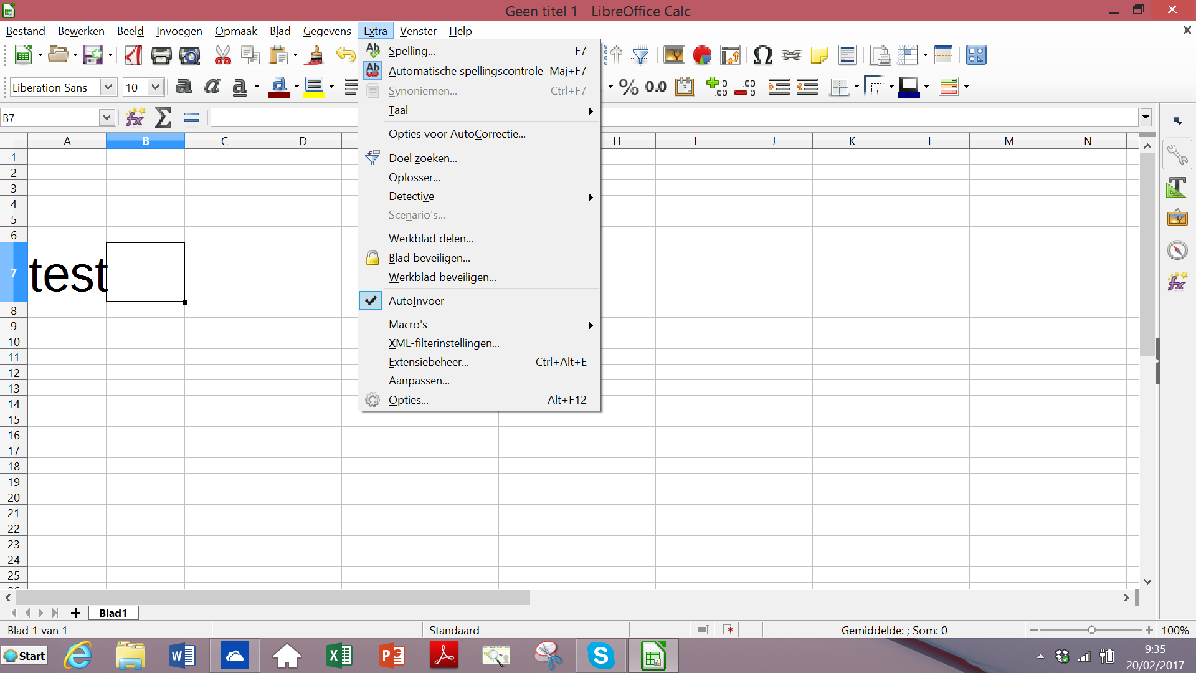Click the add sheet plus button
The height and width of the screenshot is (673, 1196).
[76, 613]
